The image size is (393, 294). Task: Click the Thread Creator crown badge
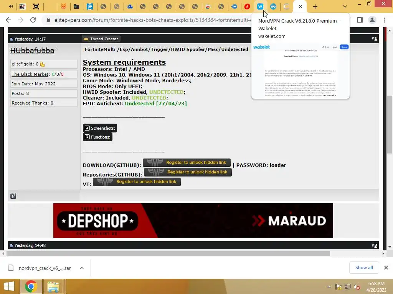(x=101, y=39)
